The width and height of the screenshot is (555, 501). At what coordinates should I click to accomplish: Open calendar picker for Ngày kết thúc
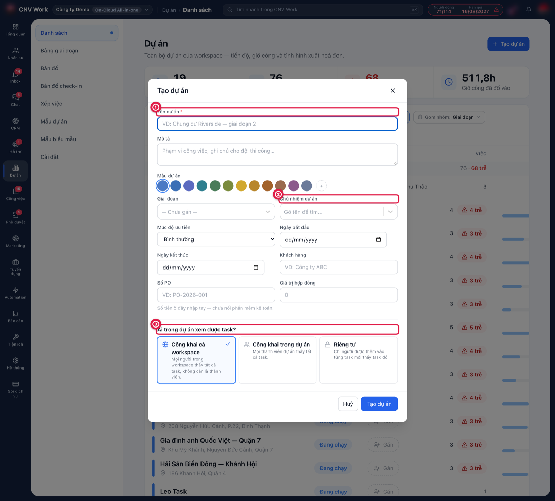click(256, 268)
